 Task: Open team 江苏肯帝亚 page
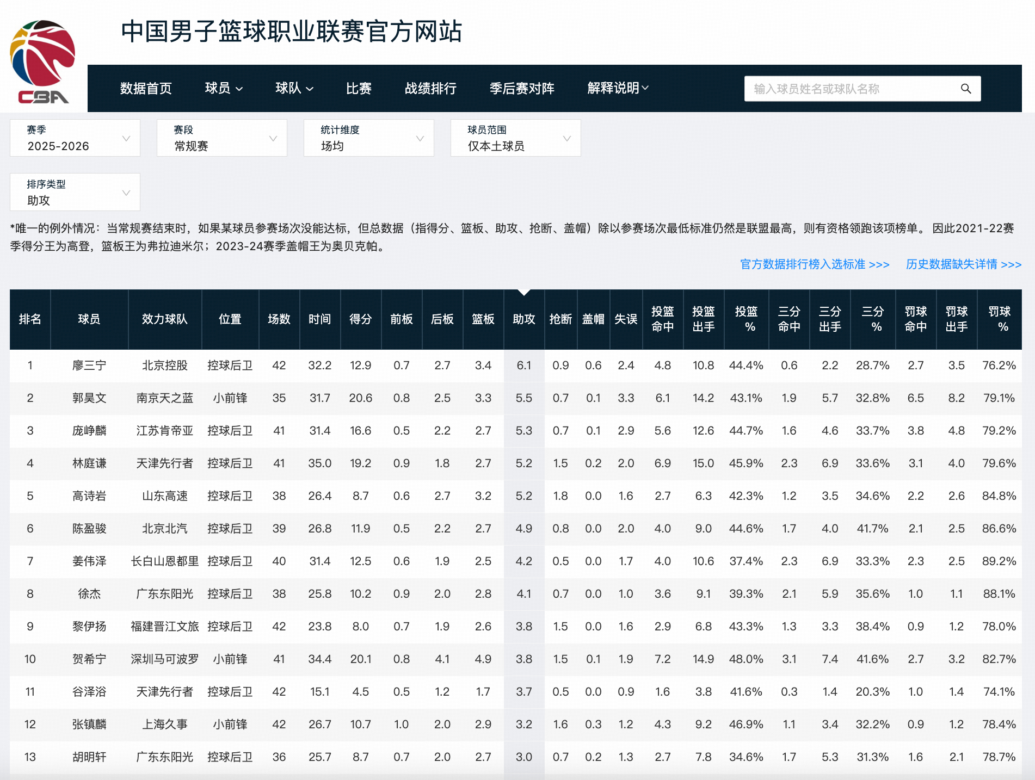point(165,431)
